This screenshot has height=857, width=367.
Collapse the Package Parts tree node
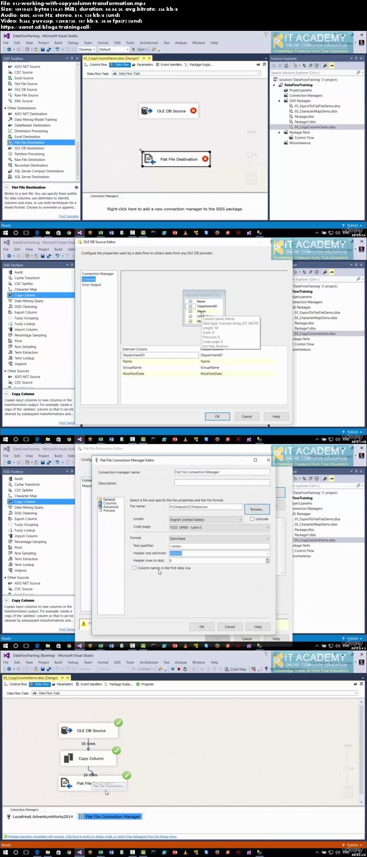(279, 133)
